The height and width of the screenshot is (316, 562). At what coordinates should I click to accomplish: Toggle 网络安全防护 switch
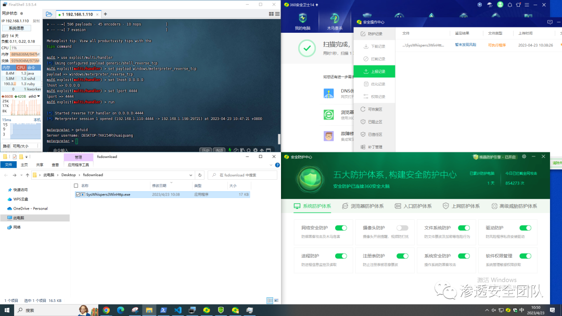[341, 228]
